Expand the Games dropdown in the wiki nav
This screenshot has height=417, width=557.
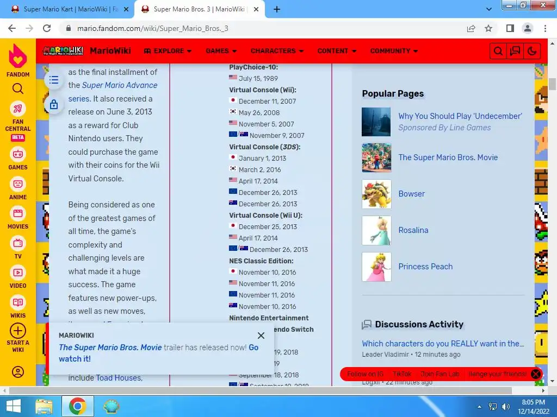(x=221, y=51)
